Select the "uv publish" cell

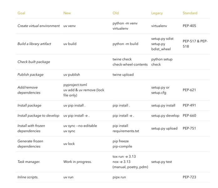[72, 75]
